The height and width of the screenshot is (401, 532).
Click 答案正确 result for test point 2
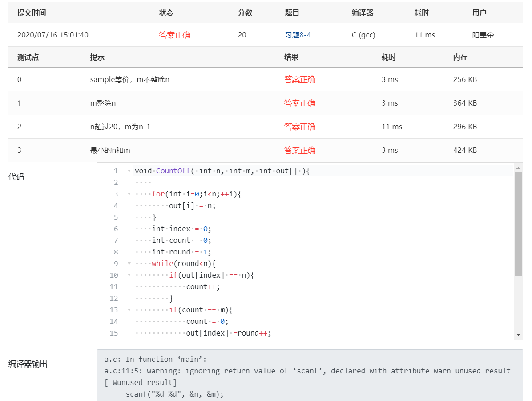tap(300, 127)
